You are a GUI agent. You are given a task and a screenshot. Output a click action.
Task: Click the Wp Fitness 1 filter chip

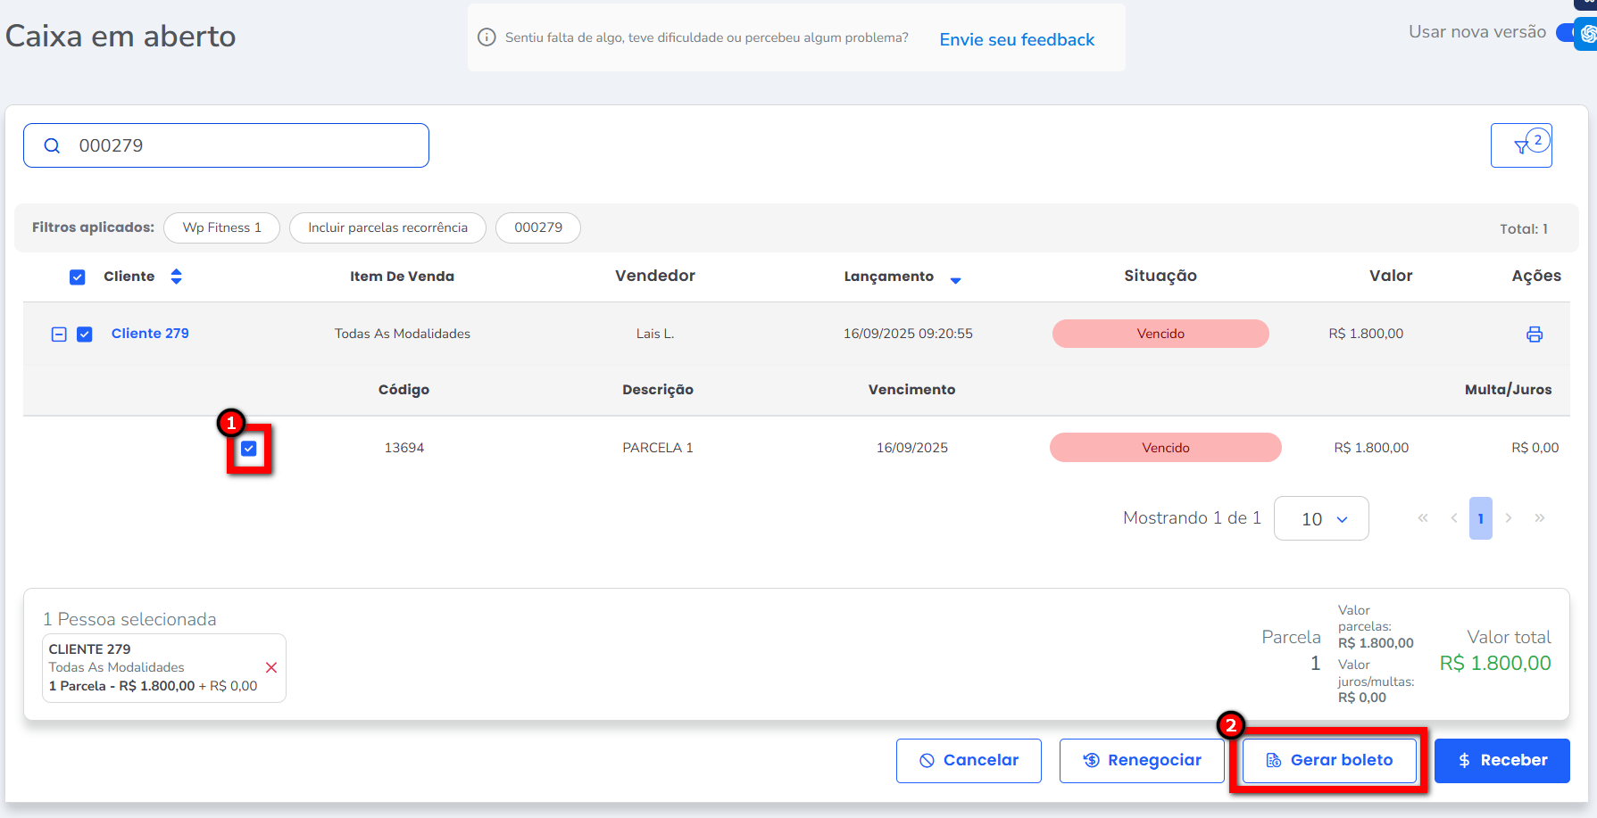coord(221,227)
